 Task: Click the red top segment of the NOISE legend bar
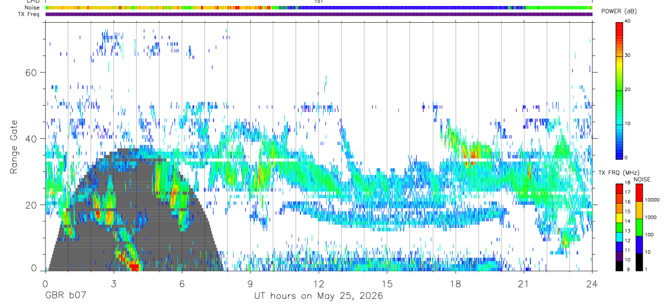tap(639, 193)
